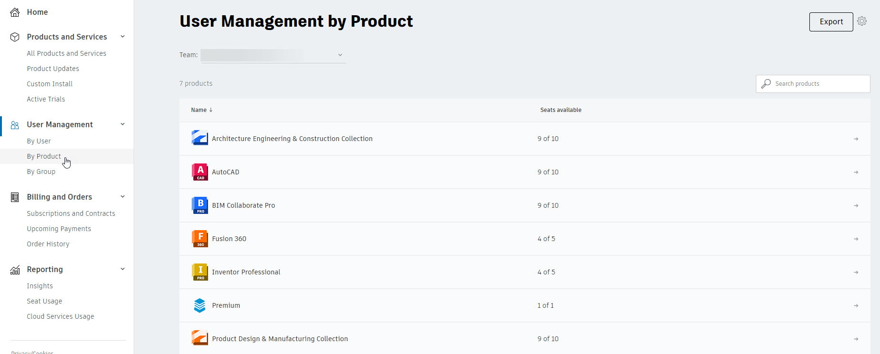Click the Products and Services cube icon
Viewport: 880px width, 354px height.
coord(15,37)
